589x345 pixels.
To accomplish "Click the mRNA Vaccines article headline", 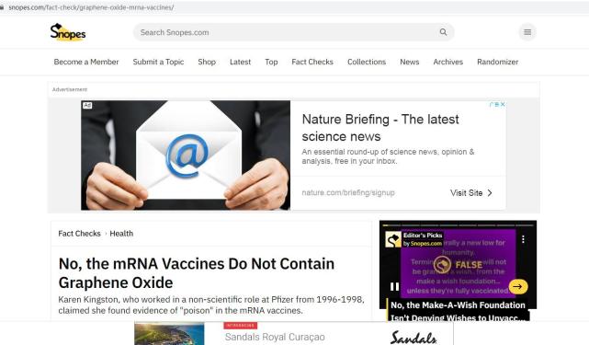I will (197, 273).
